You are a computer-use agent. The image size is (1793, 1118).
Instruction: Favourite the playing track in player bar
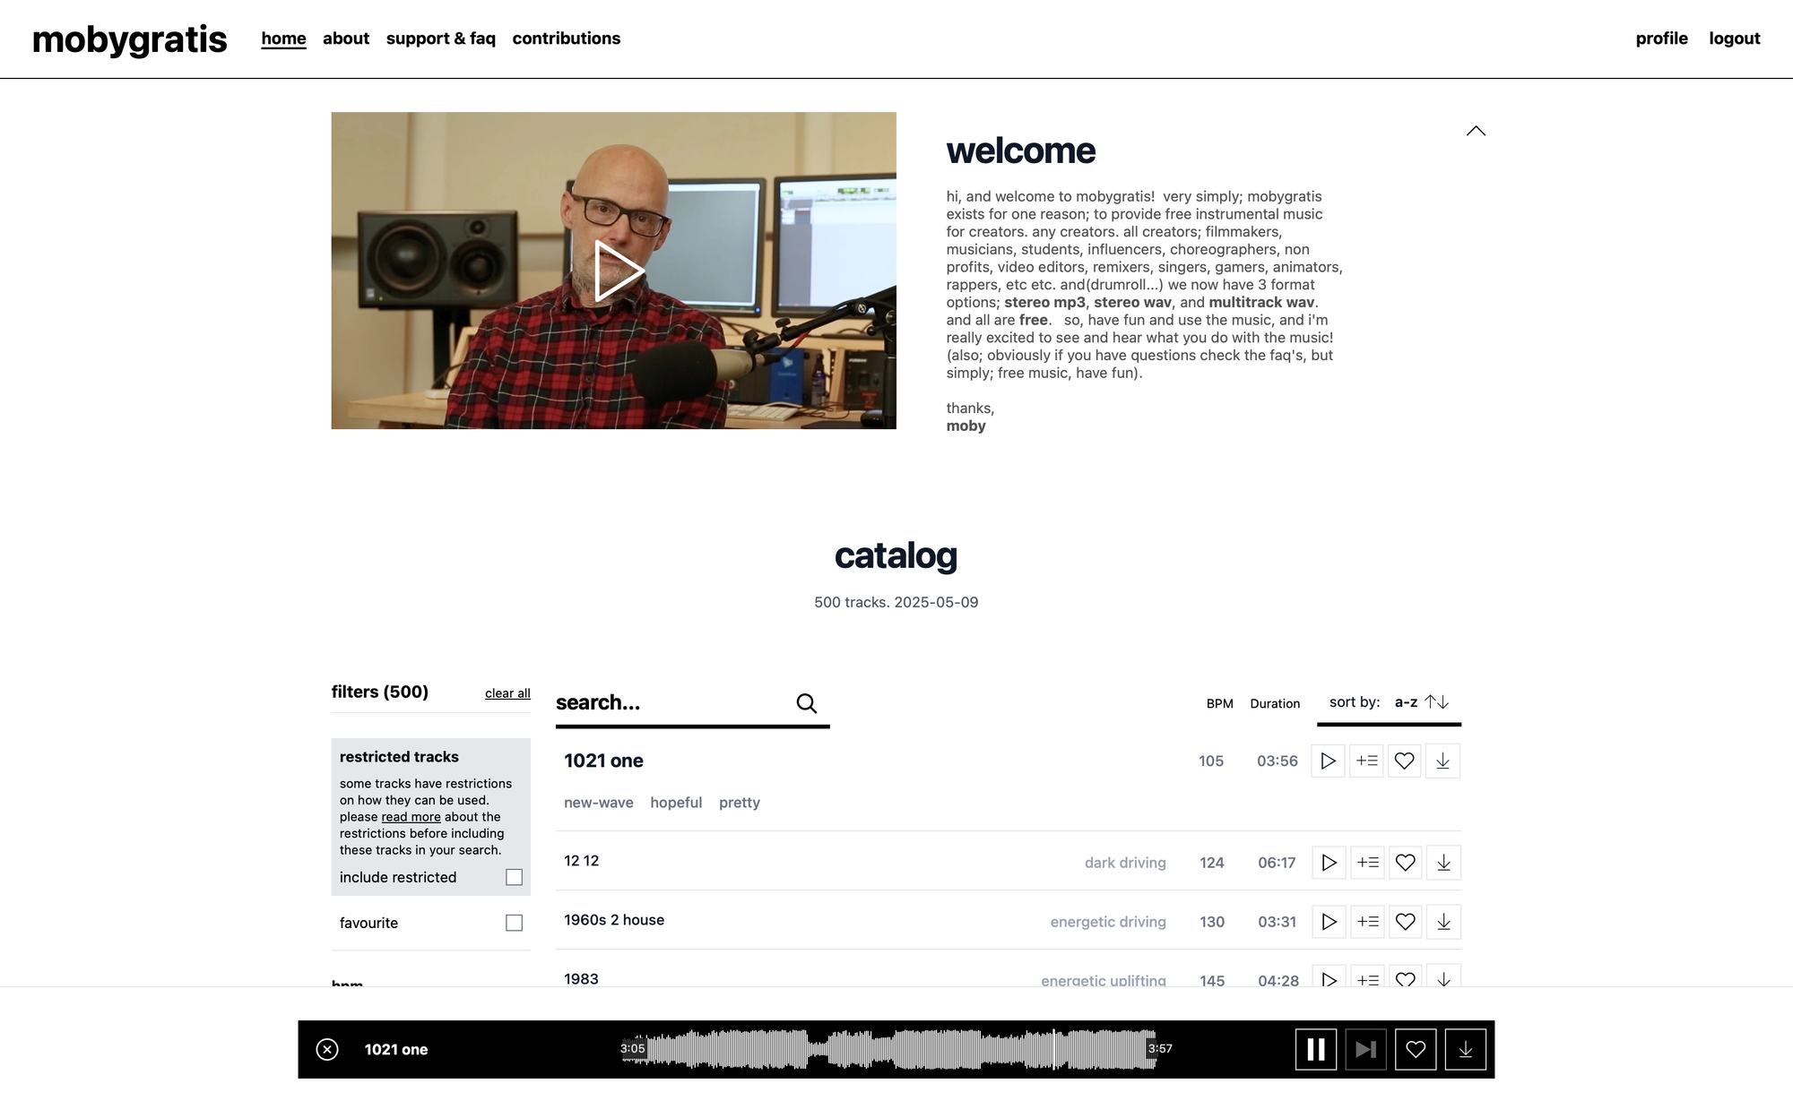coord(1416,1049)
